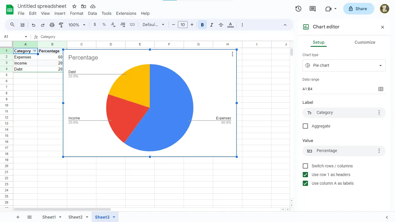Open the Extensions menu
The width and height of the screenshot is (395, 222).
click(x=126, y=13)
